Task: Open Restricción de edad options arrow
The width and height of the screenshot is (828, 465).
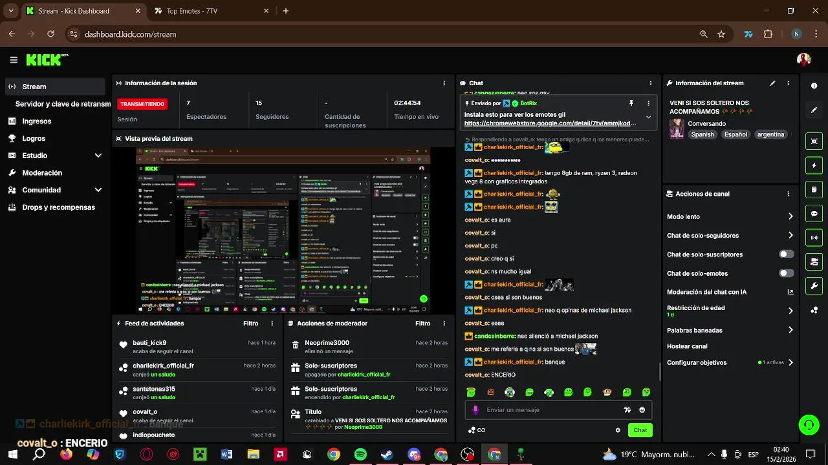Action: pyautogui.click(x=790, y=311)
